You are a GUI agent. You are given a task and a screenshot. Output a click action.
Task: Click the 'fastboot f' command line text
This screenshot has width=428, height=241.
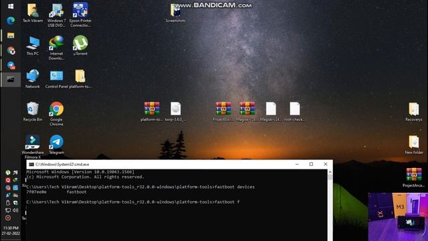[227, 202]
